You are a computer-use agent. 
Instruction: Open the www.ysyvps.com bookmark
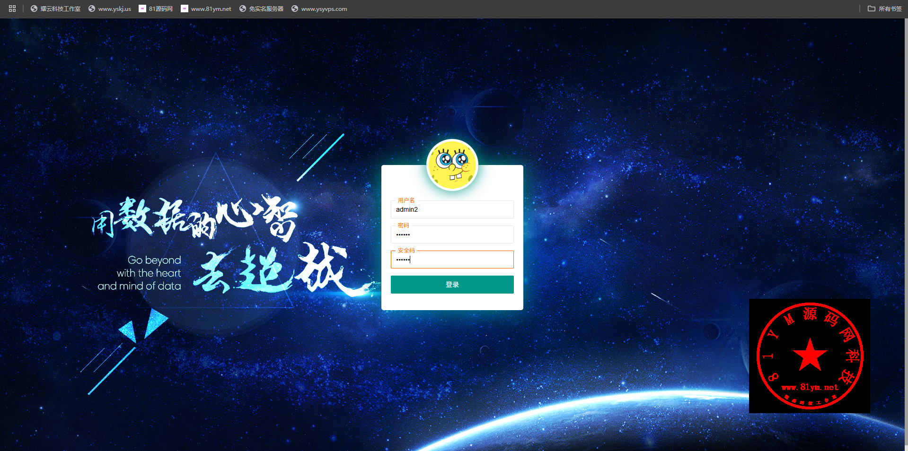pyautogui.click(x=319, y=9)
